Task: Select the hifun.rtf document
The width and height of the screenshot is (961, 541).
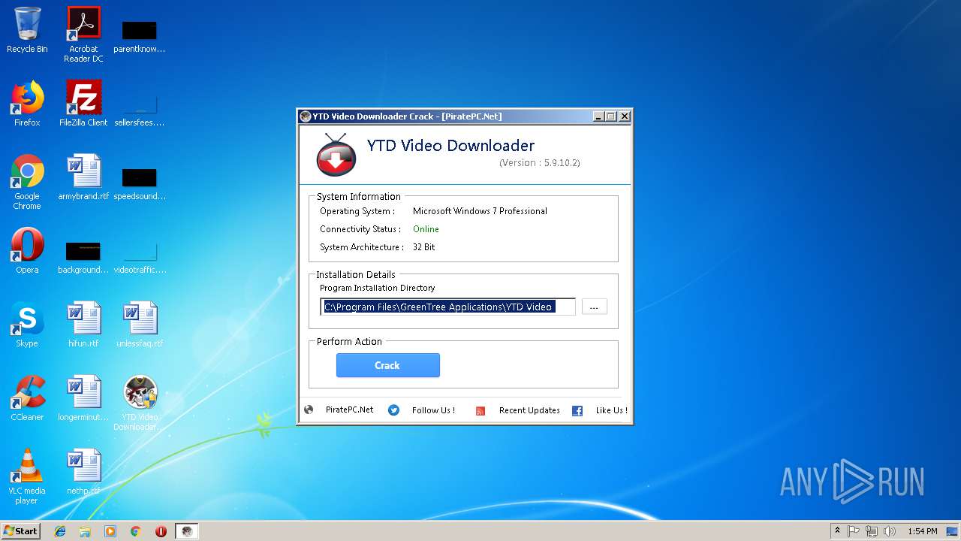Action: [x=83, y=325]
